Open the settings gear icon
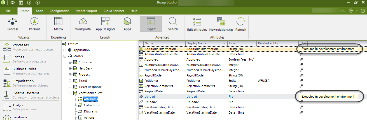 pyautogui.click(x=350, y=11)
